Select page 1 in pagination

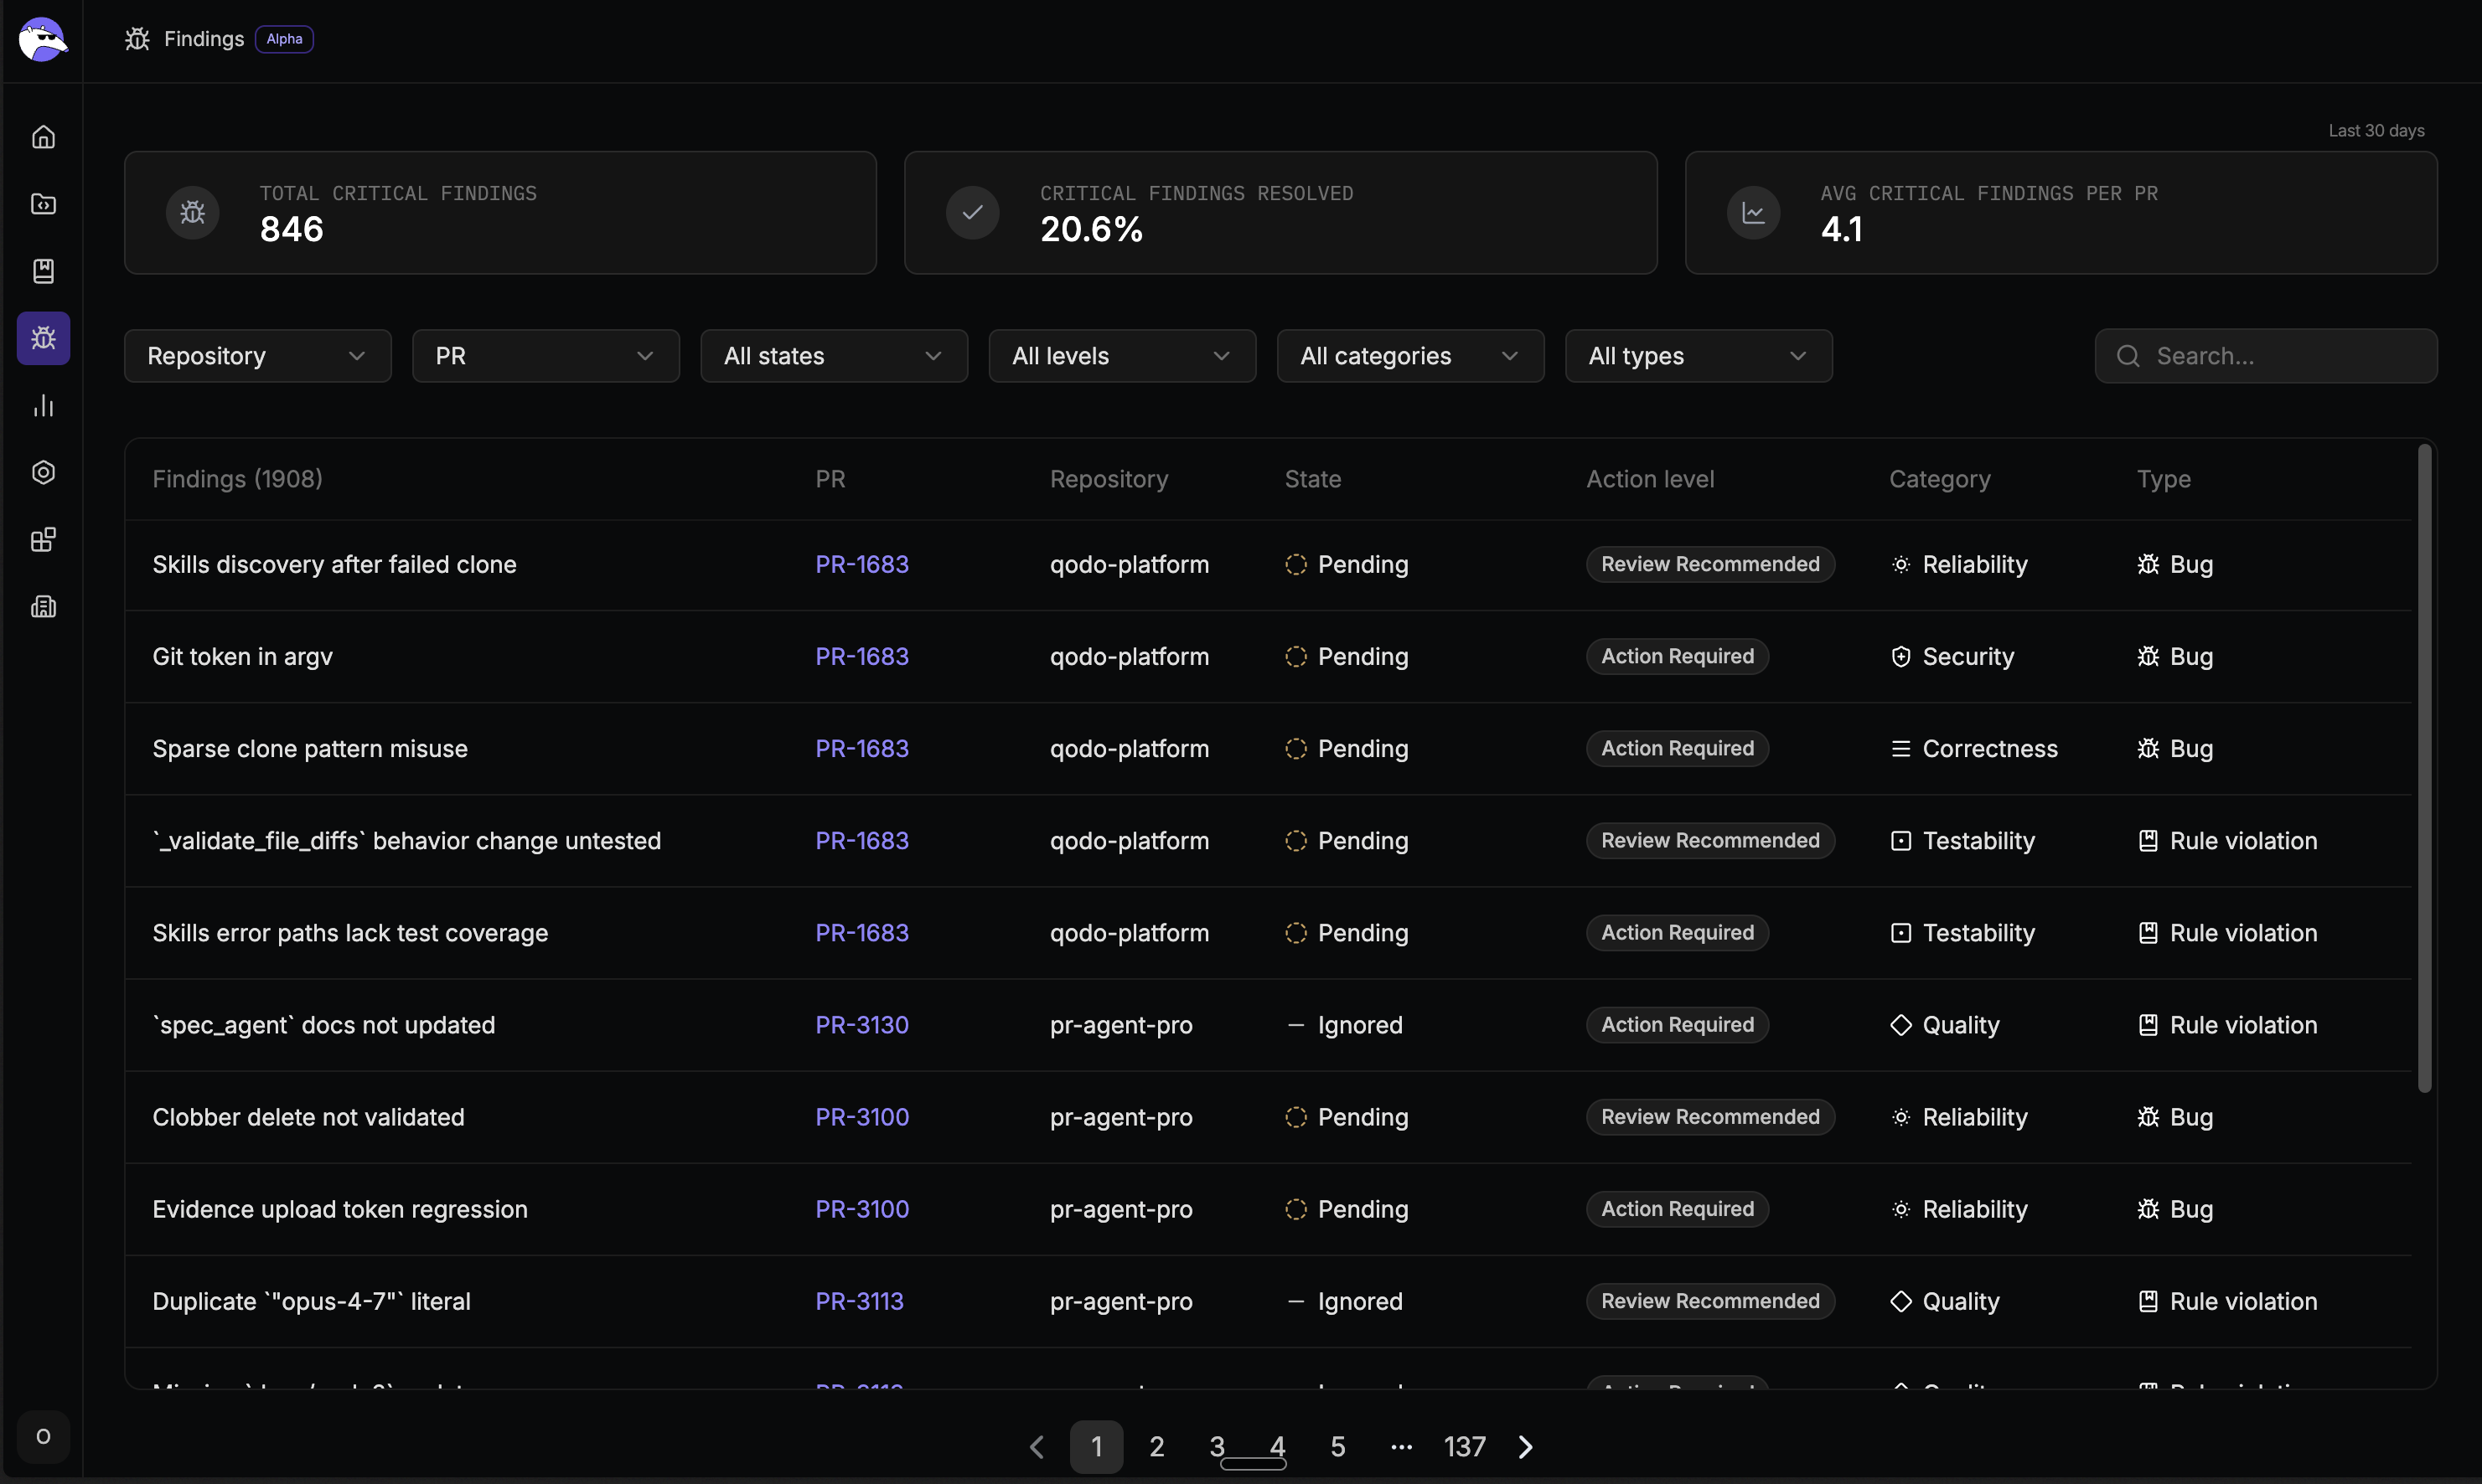pyautogui.click(x=1096, y=1447)
